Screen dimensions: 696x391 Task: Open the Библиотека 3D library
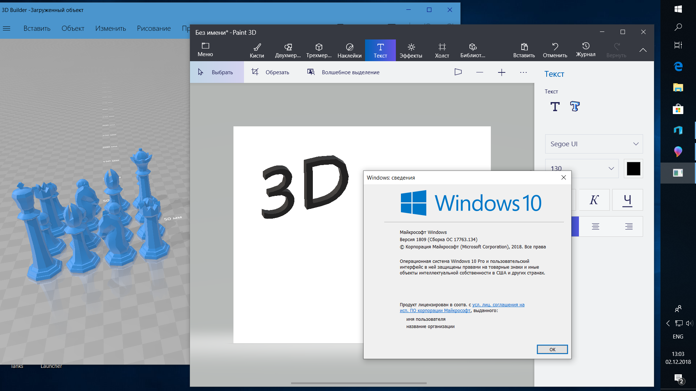[473, 50]
